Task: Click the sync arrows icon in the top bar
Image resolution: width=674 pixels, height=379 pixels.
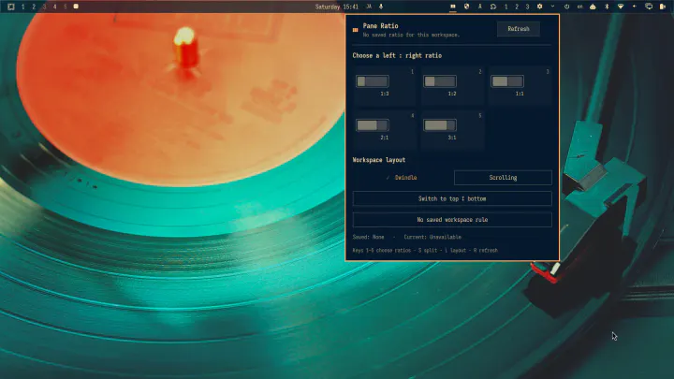Action: [x=493, y=7]
